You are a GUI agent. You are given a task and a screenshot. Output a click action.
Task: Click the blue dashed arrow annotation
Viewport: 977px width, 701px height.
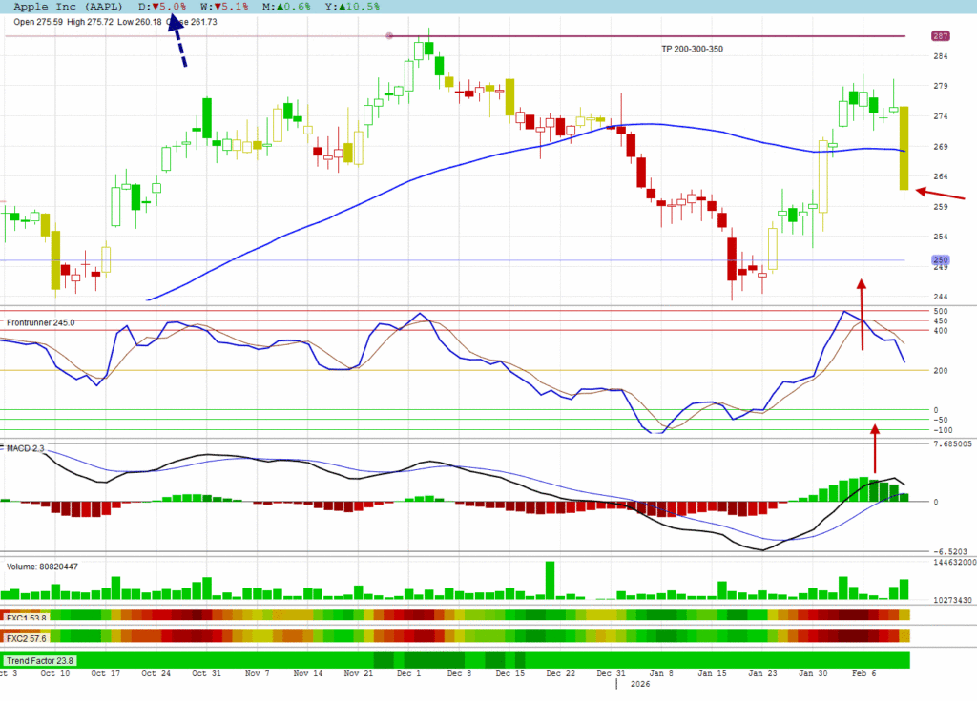(x=177, y=43)
